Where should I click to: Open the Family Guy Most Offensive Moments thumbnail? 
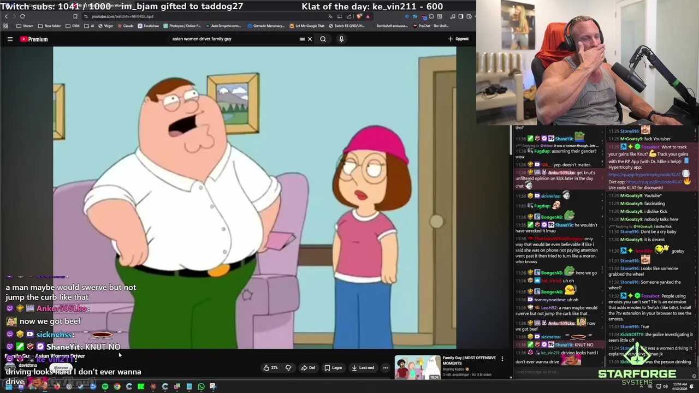pyautogui.click(x=418, y=367)
